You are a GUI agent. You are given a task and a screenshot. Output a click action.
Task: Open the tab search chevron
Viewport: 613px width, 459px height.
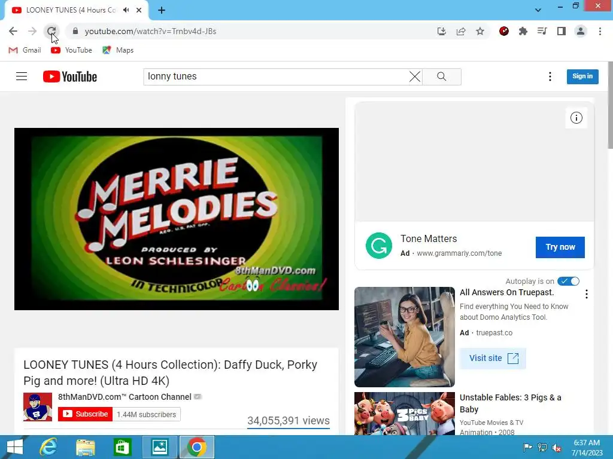point(538,10)
